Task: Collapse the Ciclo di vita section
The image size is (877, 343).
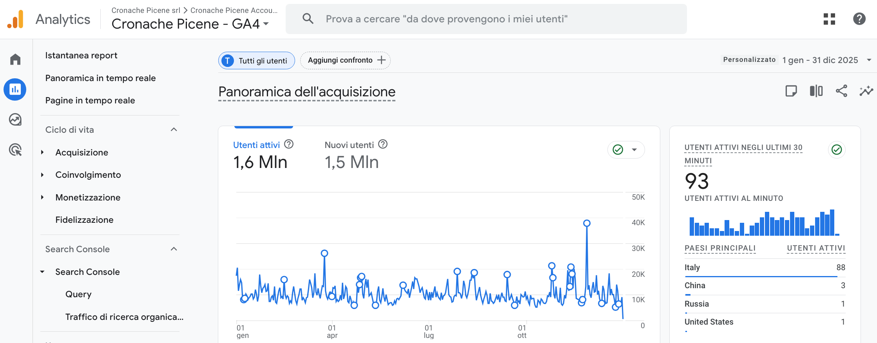Action: pos(174,130)
